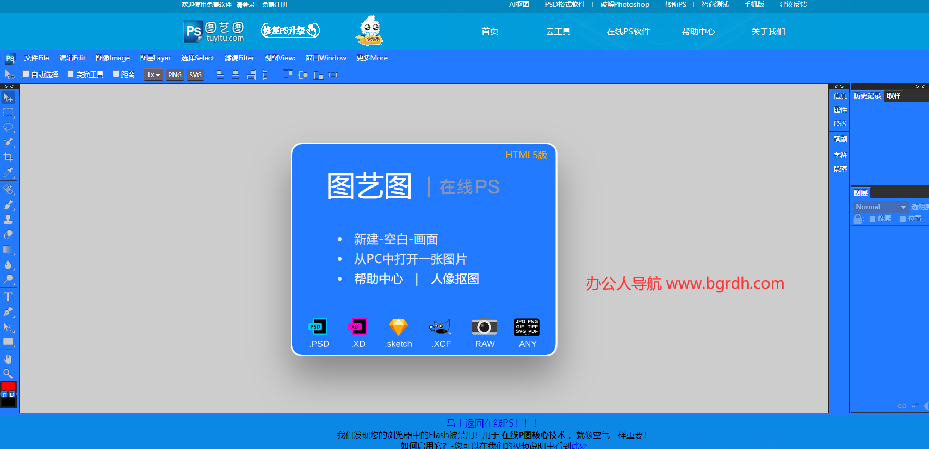Viewport: 929px width, 449px height.
Task: Open 在线PS软件 in site navigation
Action: click(628, 31)
